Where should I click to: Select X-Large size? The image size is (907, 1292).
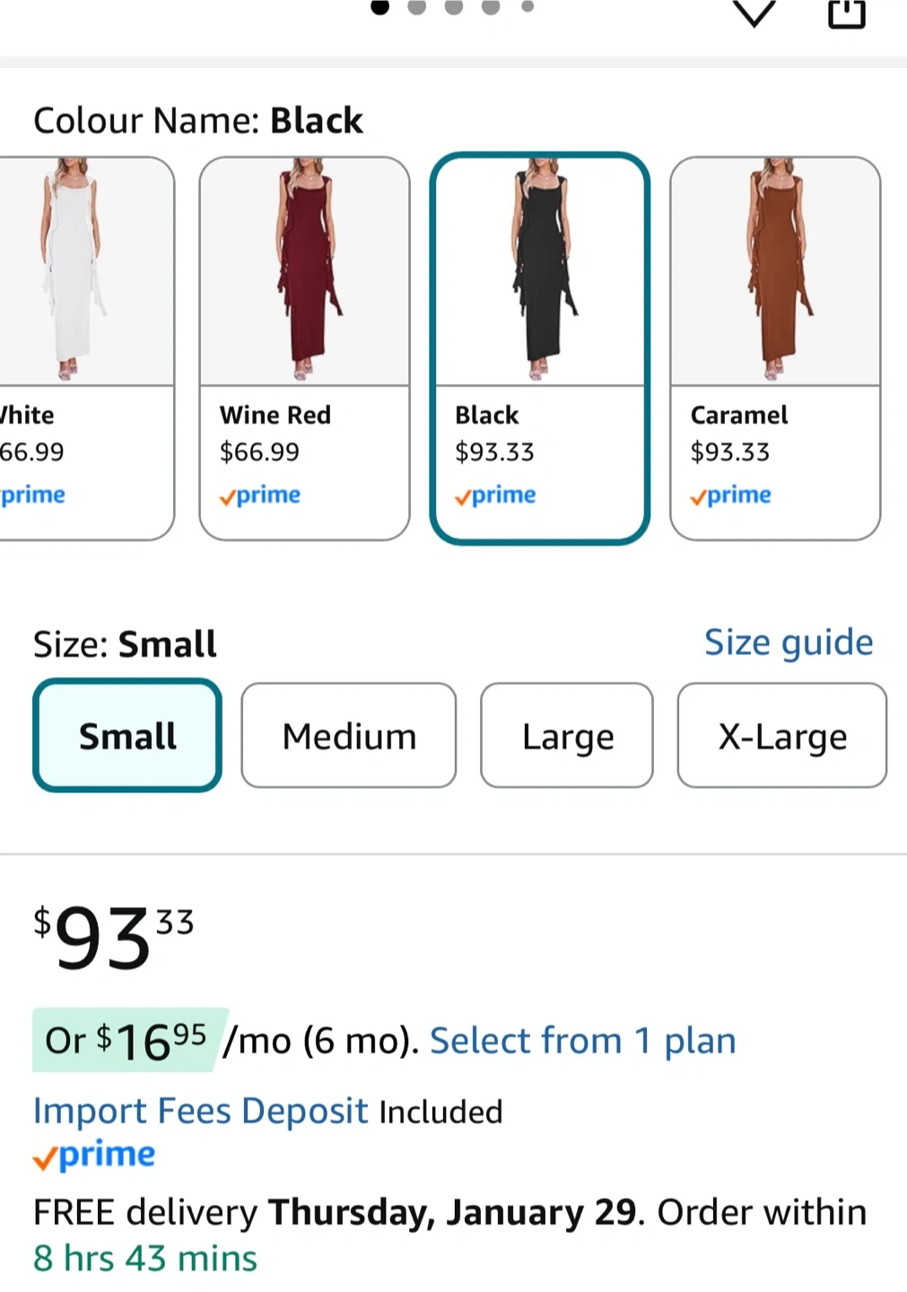(x=781, y=736)
